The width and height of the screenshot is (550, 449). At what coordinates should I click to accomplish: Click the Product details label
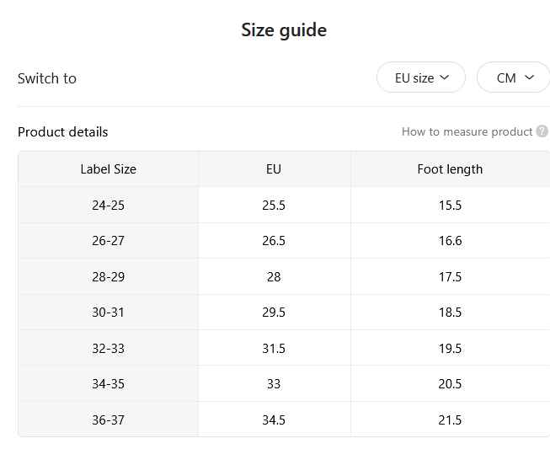coord(63,132)
